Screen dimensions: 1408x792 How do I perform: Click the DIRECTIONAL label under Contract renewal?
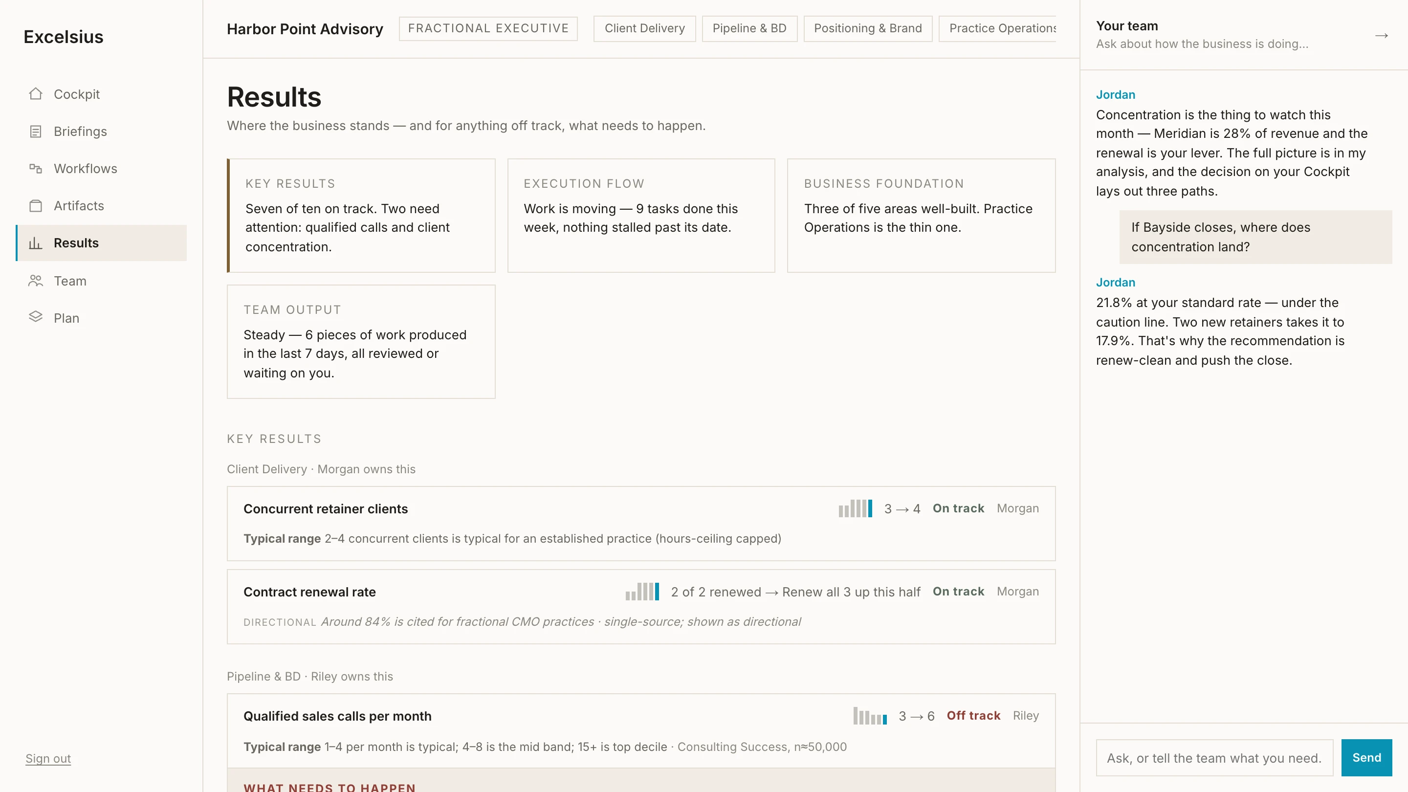[280, 622]
